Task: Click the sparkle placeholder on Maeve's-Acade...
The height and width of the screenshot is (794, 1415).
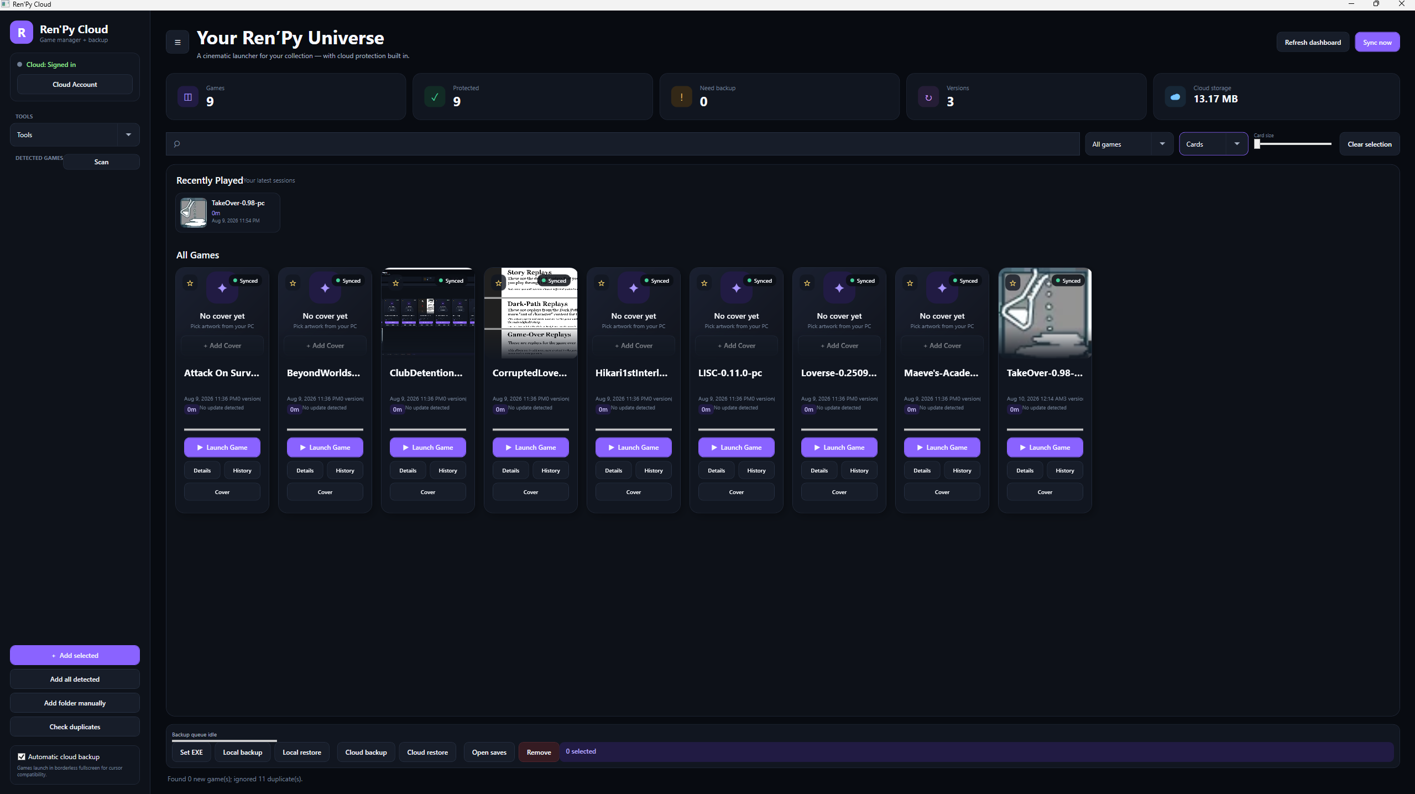Action: click(942, 288)
